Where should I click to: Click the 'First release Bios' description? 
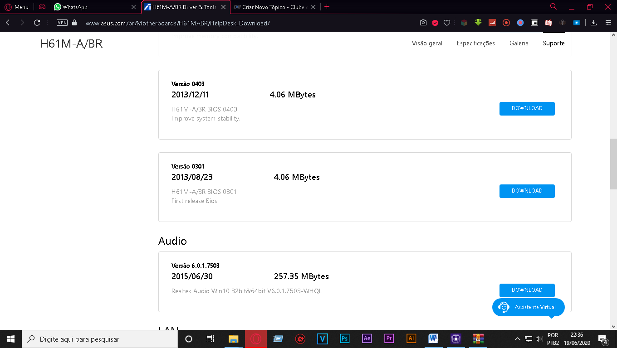pyautogui.click(x=194, y=201)
